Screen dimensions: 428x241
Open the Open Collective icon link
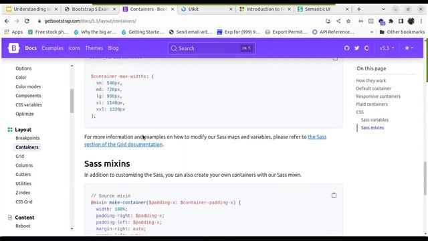point(366,48)
